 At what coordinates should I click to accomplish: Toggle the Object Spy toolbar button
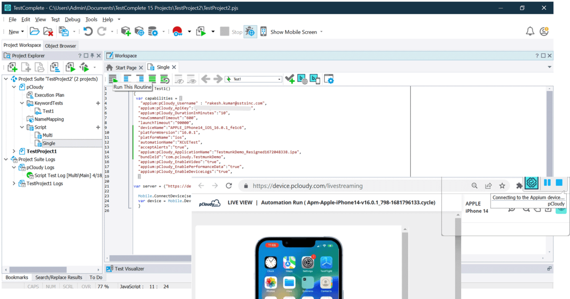[x=250, y=32]
